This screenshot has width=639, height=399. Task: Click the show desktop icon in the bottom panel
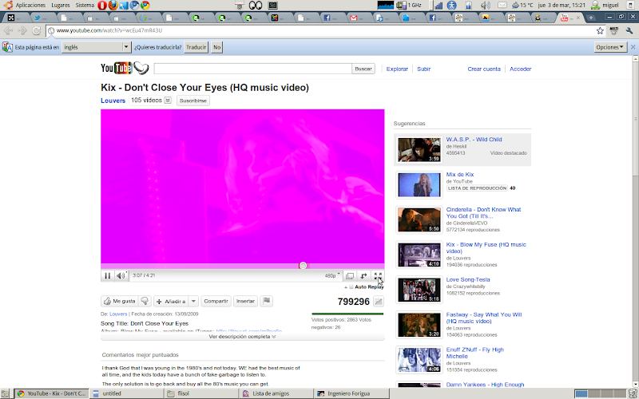coord(5,393)
